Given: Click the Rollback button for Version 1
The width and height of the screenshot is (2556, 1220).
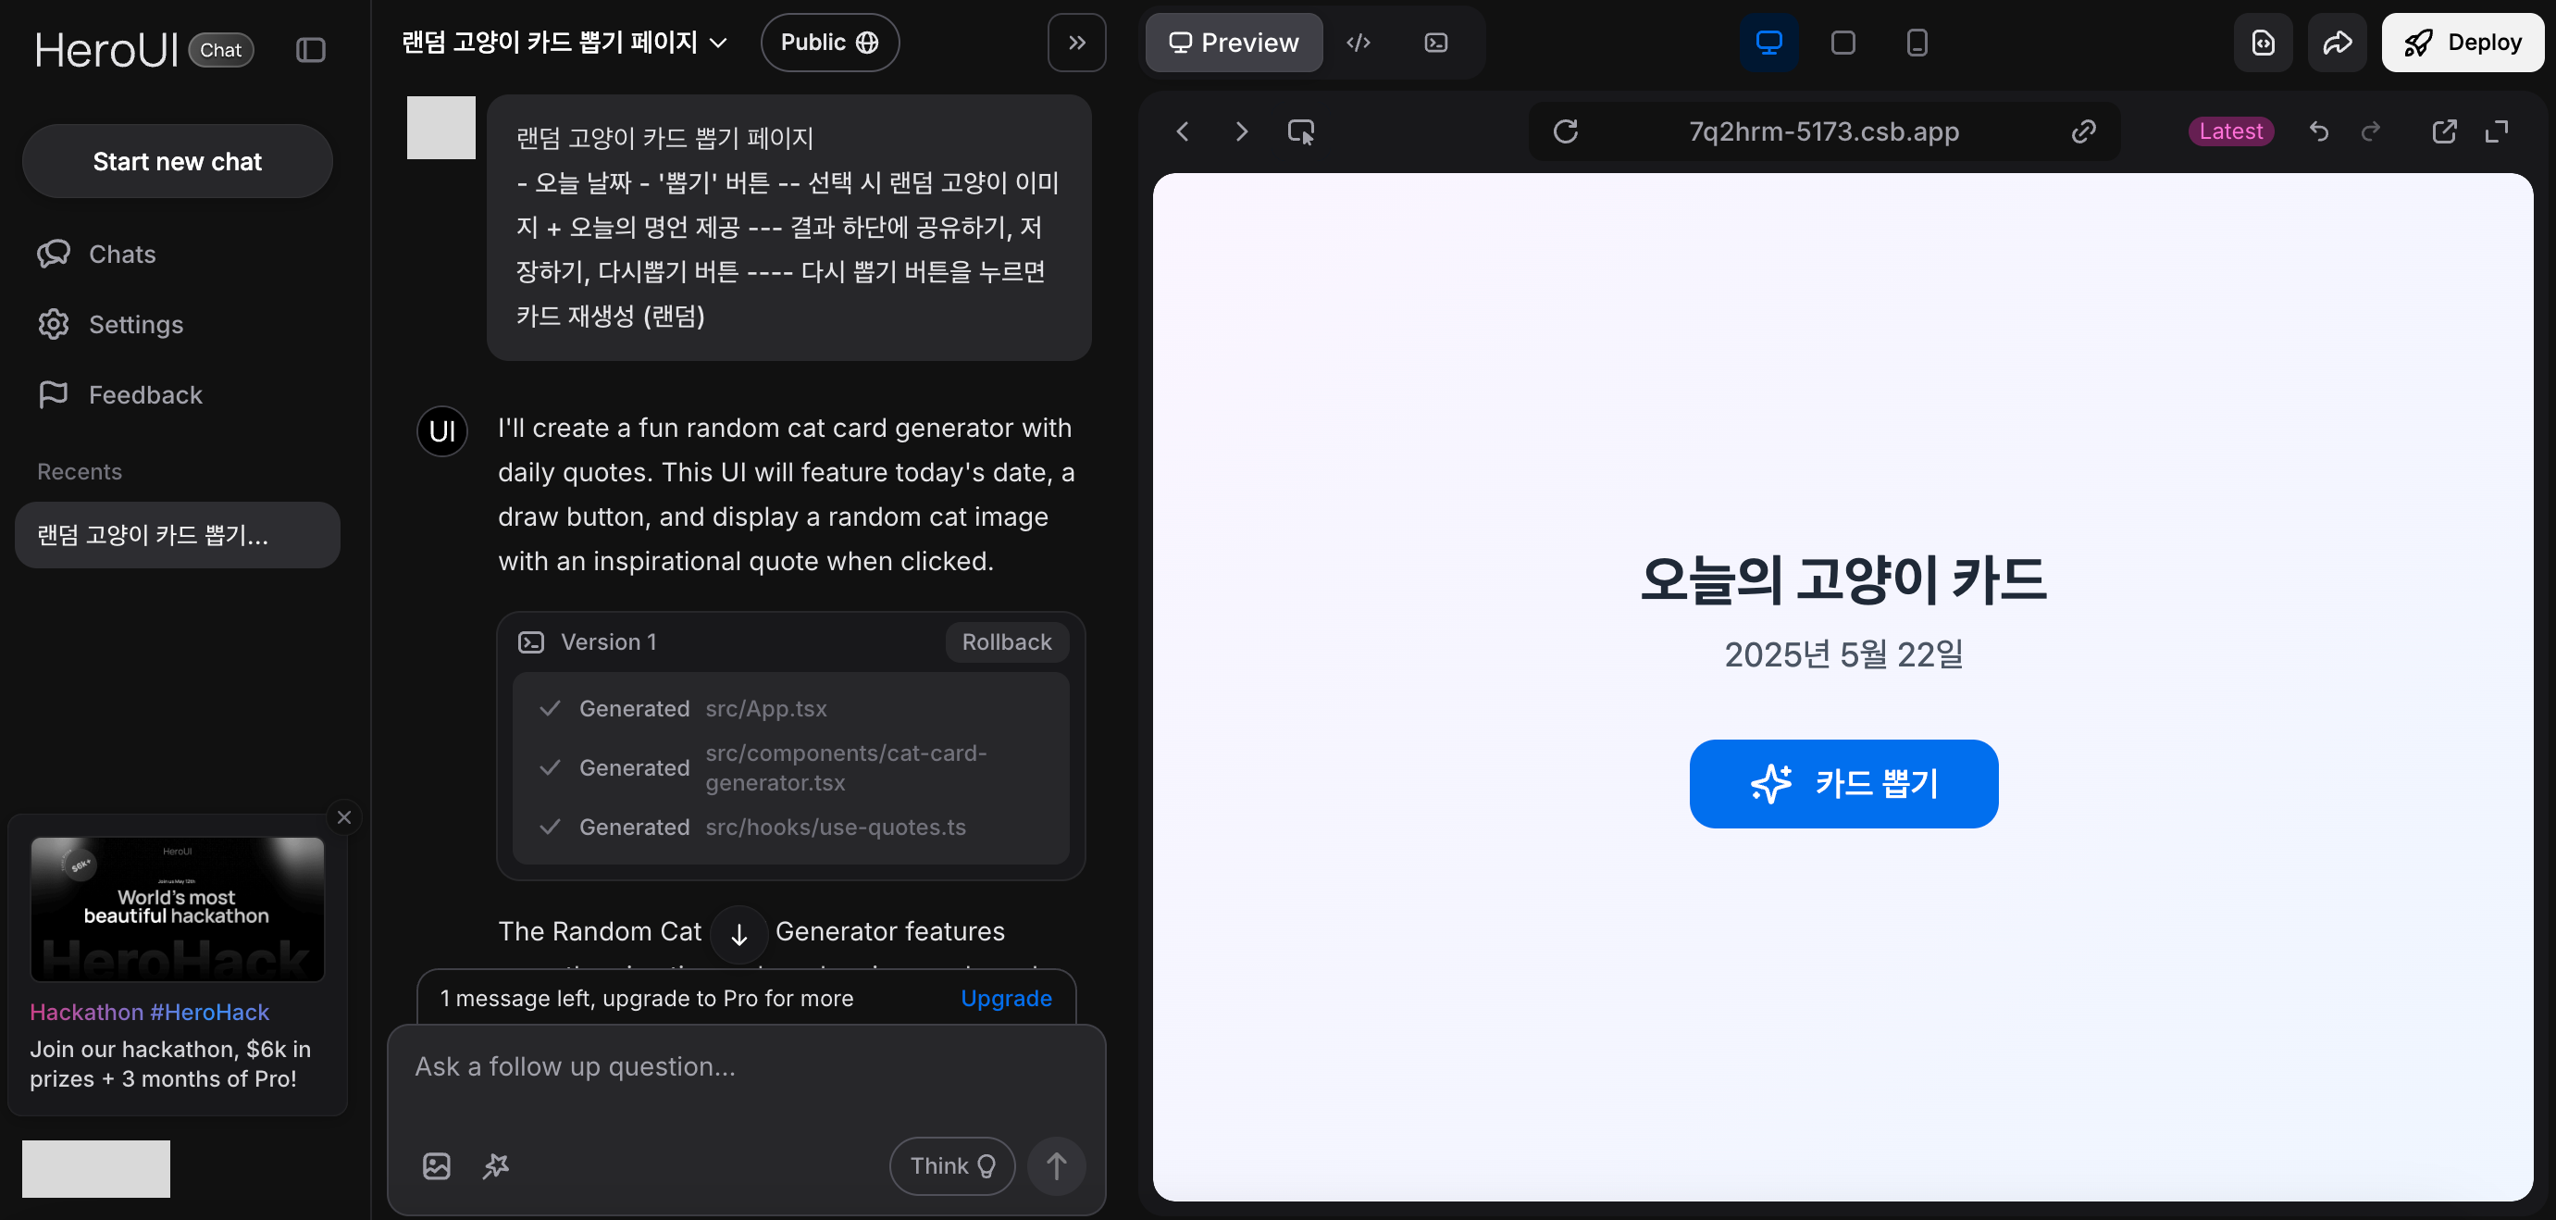Looking at the screenshot, I should tap(1006, 642).
